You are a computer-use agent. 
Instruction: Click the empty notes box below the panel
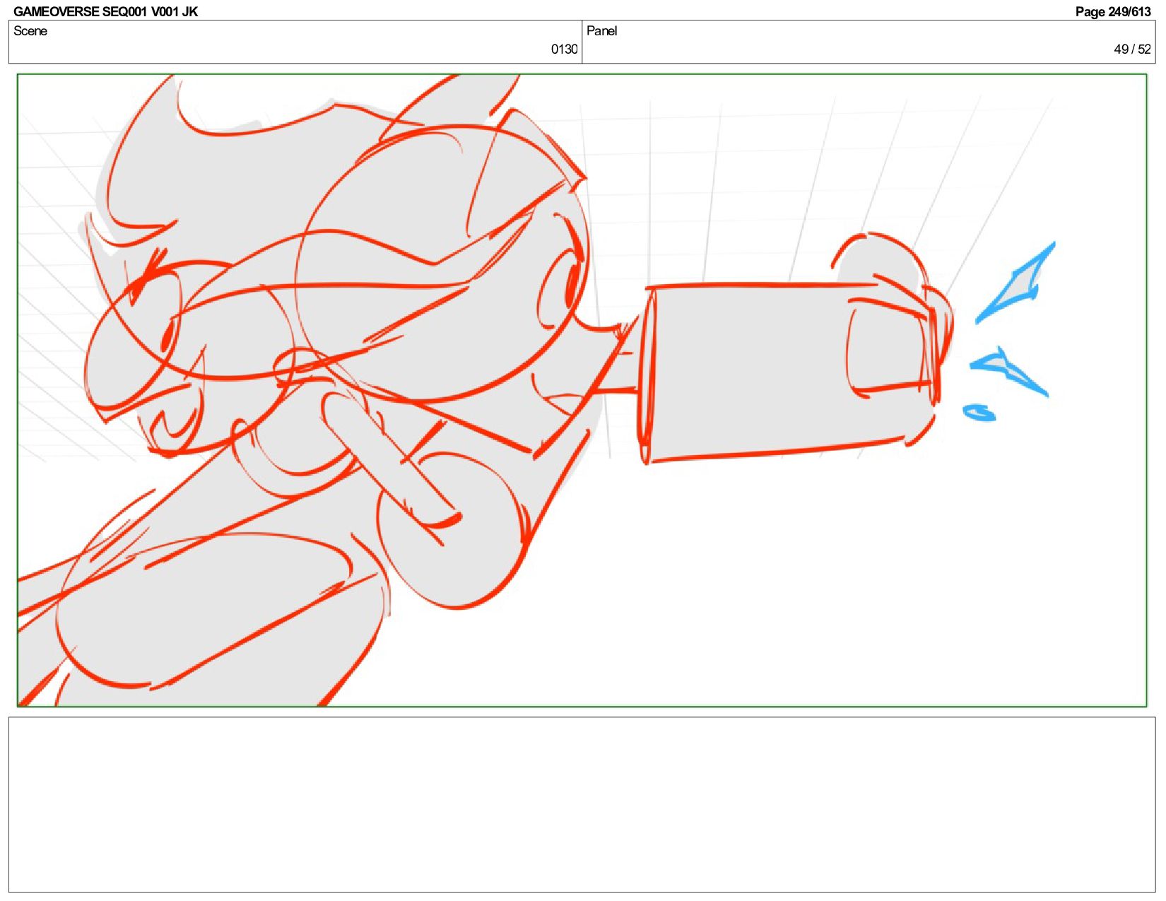click(582, 804)
